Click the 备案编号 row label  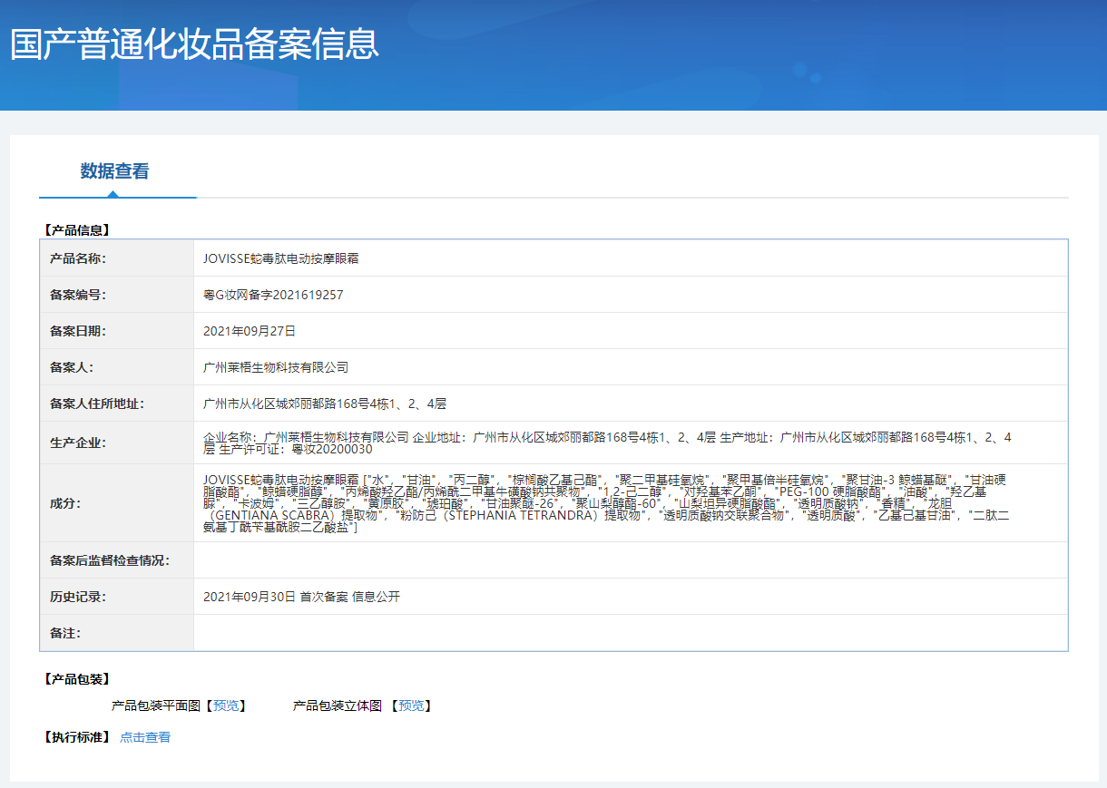coord(78,295)
